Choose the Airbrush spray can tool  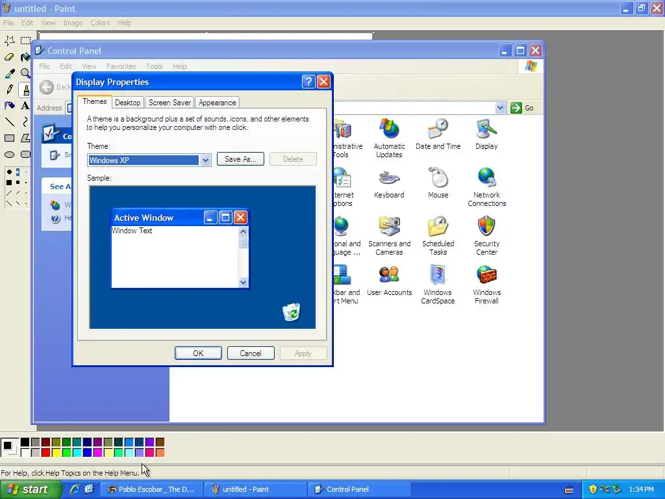click(x=9, y=106)
